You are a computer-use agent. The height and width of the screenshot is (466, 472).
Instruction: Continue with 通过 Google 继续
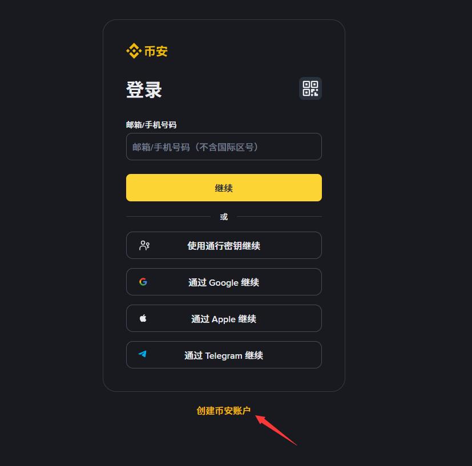(x=224, y=282)
